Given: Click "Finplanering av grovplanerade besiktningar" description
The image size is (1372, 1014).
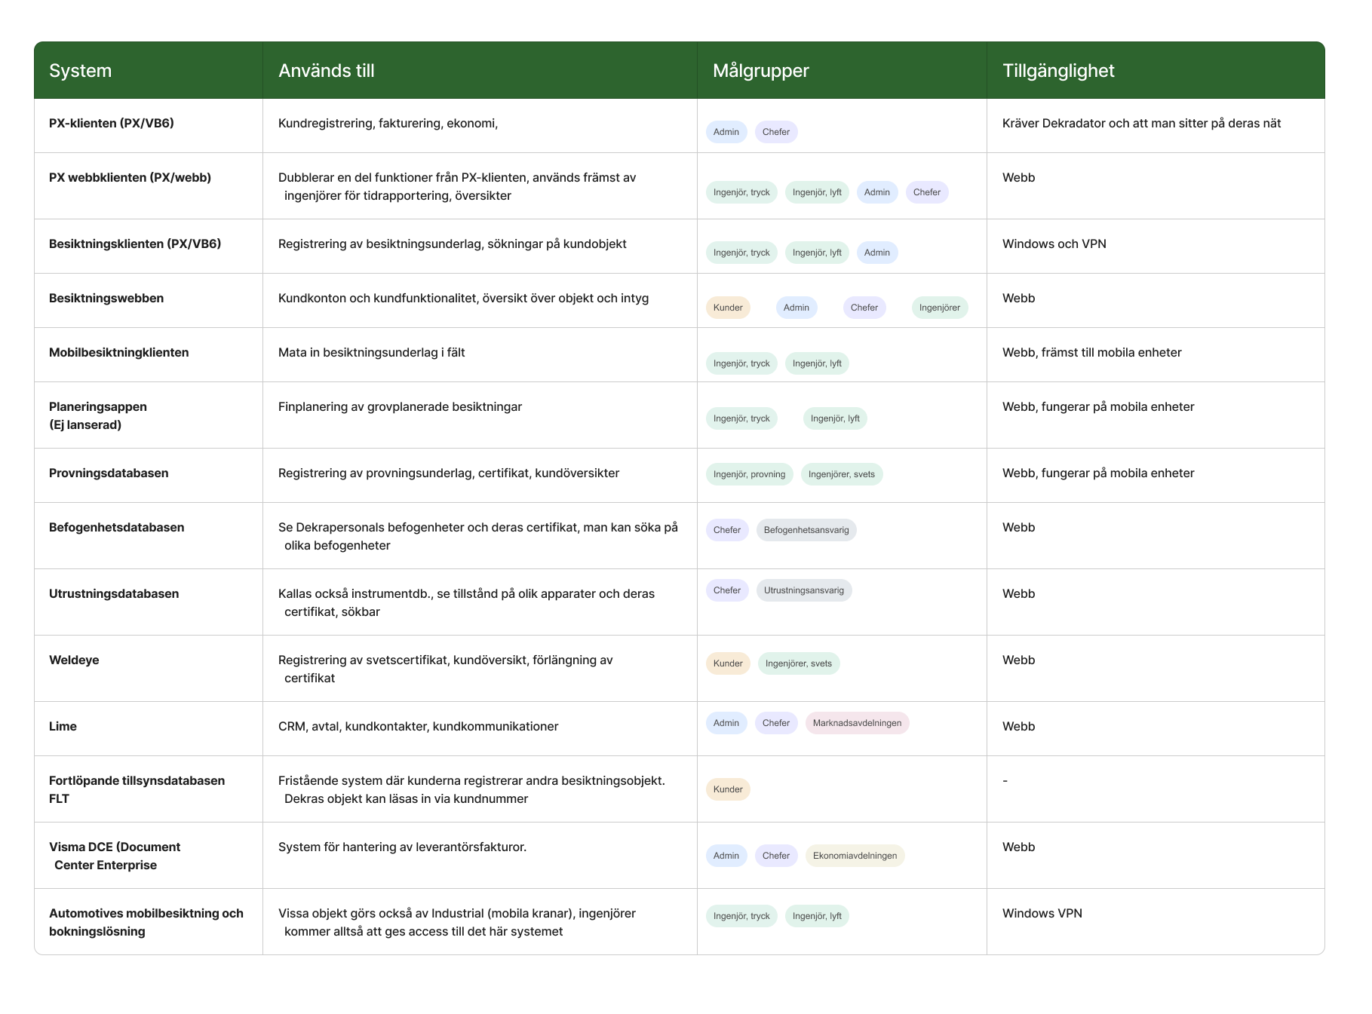Looking at the screenshot, I should (401, 406).
